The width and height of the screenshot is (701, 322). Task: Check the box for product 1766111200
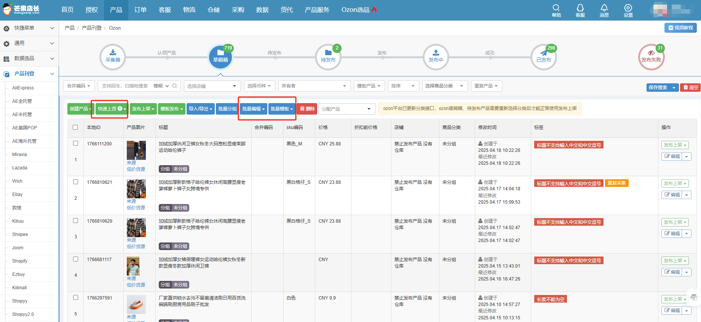point(75,143)
